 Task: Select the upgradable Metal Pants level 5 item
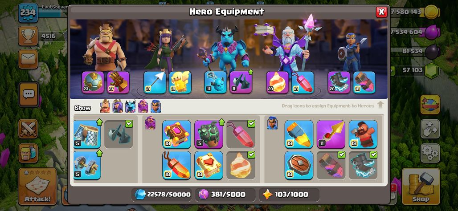click(x=87, y=134)
